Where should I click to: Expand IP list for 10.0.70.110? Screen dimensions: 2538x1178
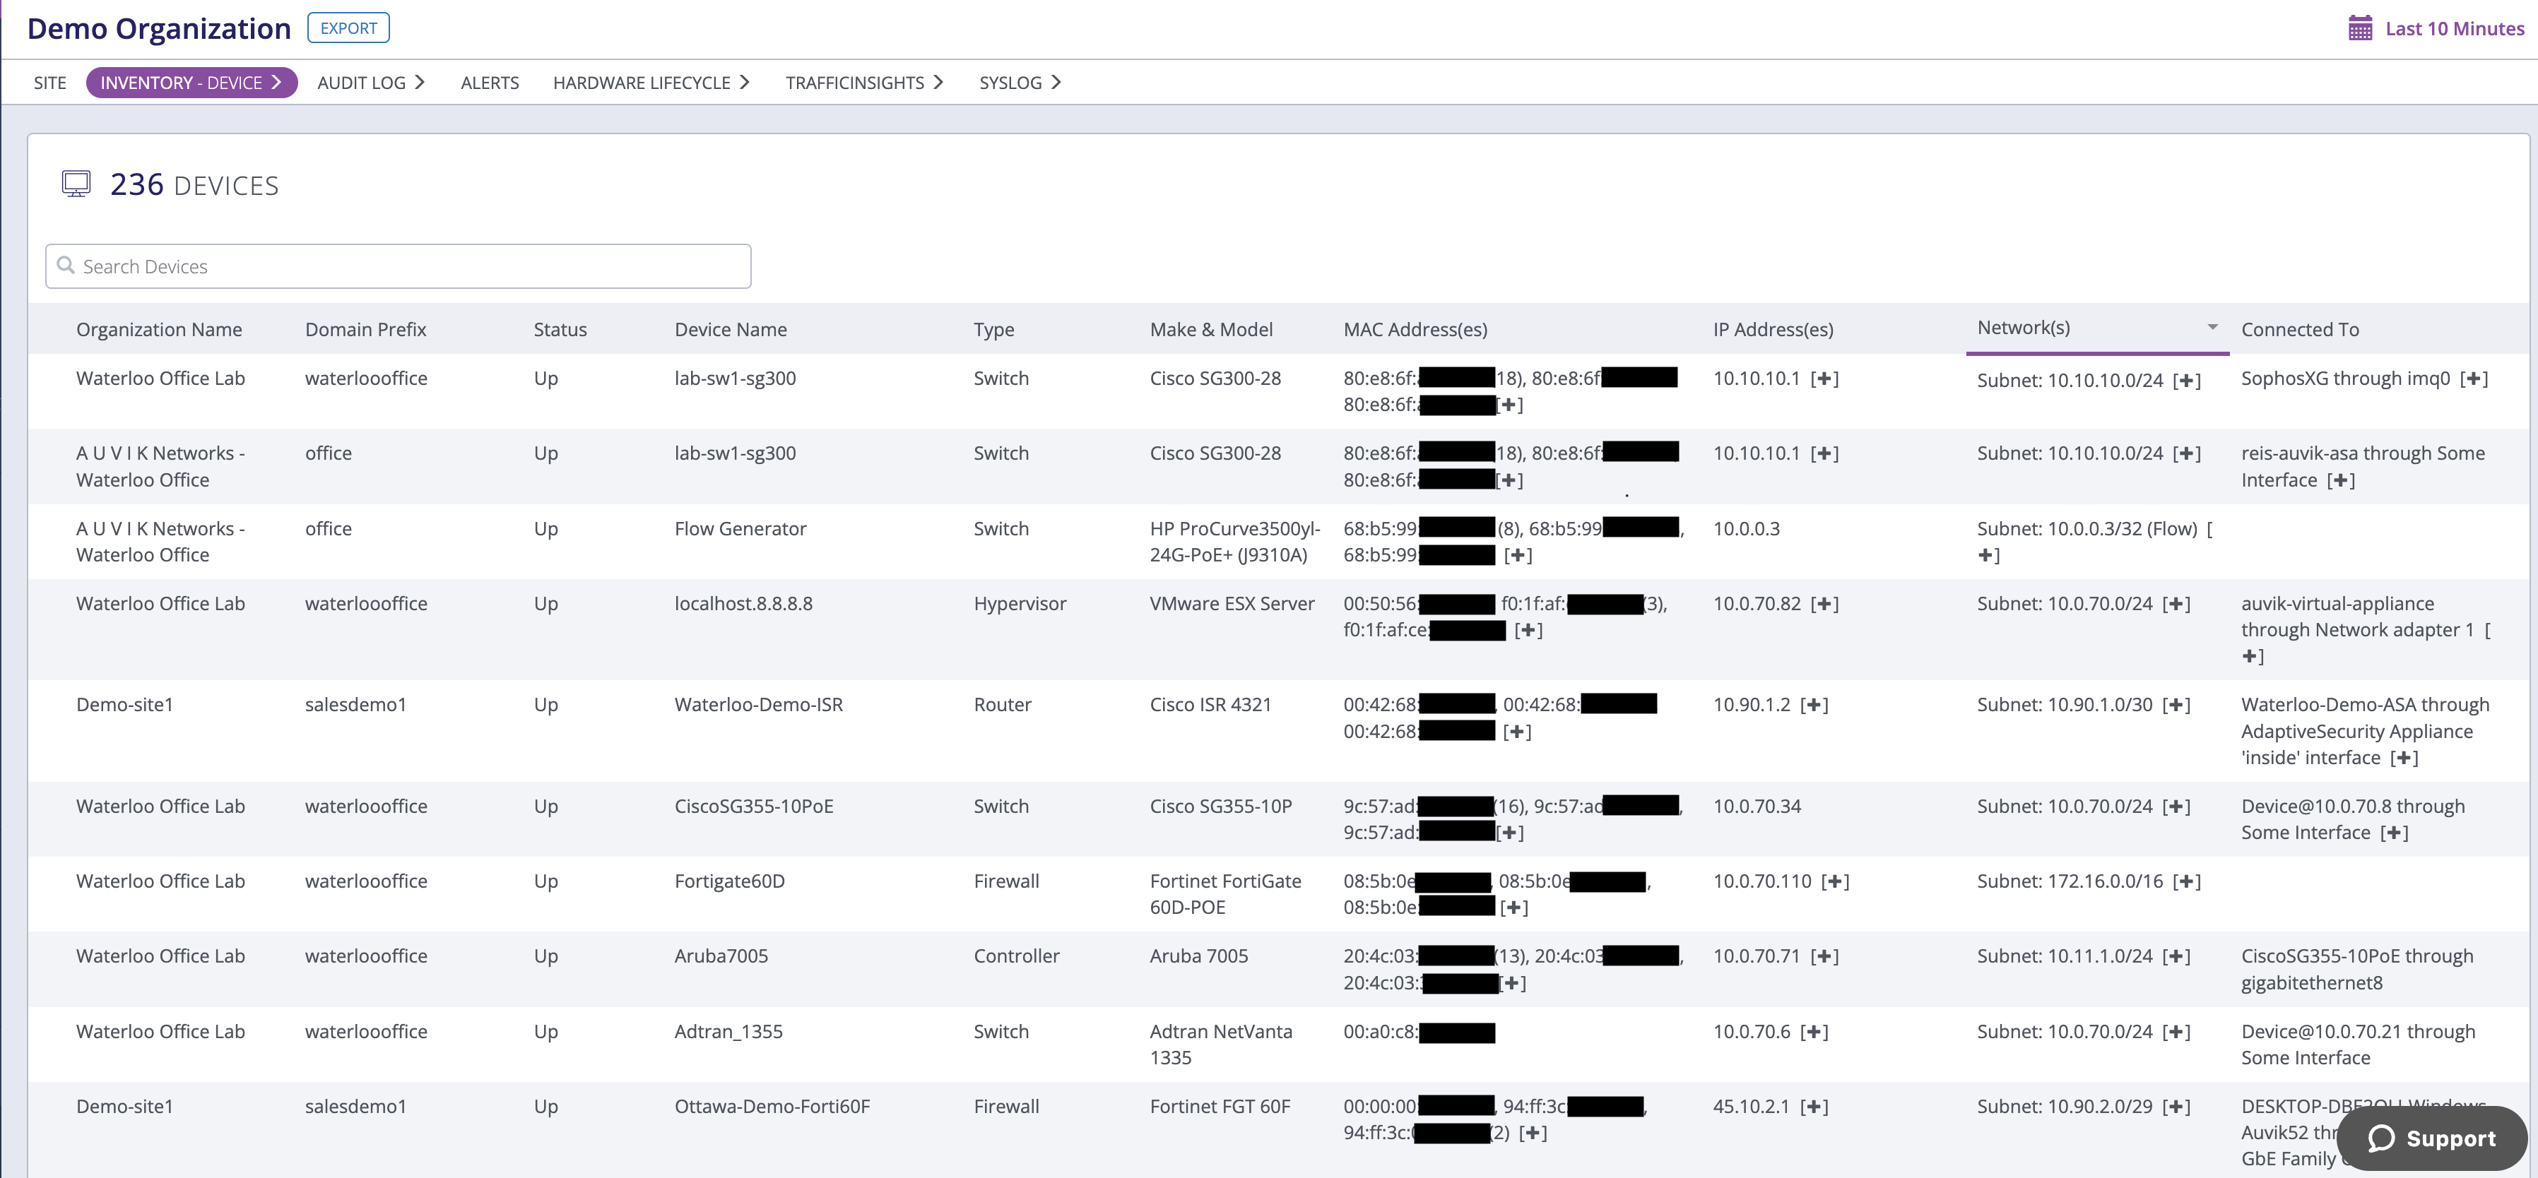(1834, 881)
